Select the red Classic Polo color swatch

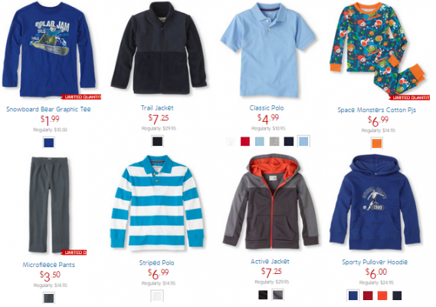coord(245,141)
